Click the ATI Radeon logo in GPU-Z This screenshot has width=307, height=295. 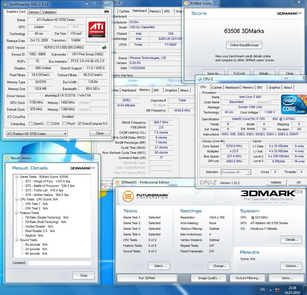click(x=97, y=30)
